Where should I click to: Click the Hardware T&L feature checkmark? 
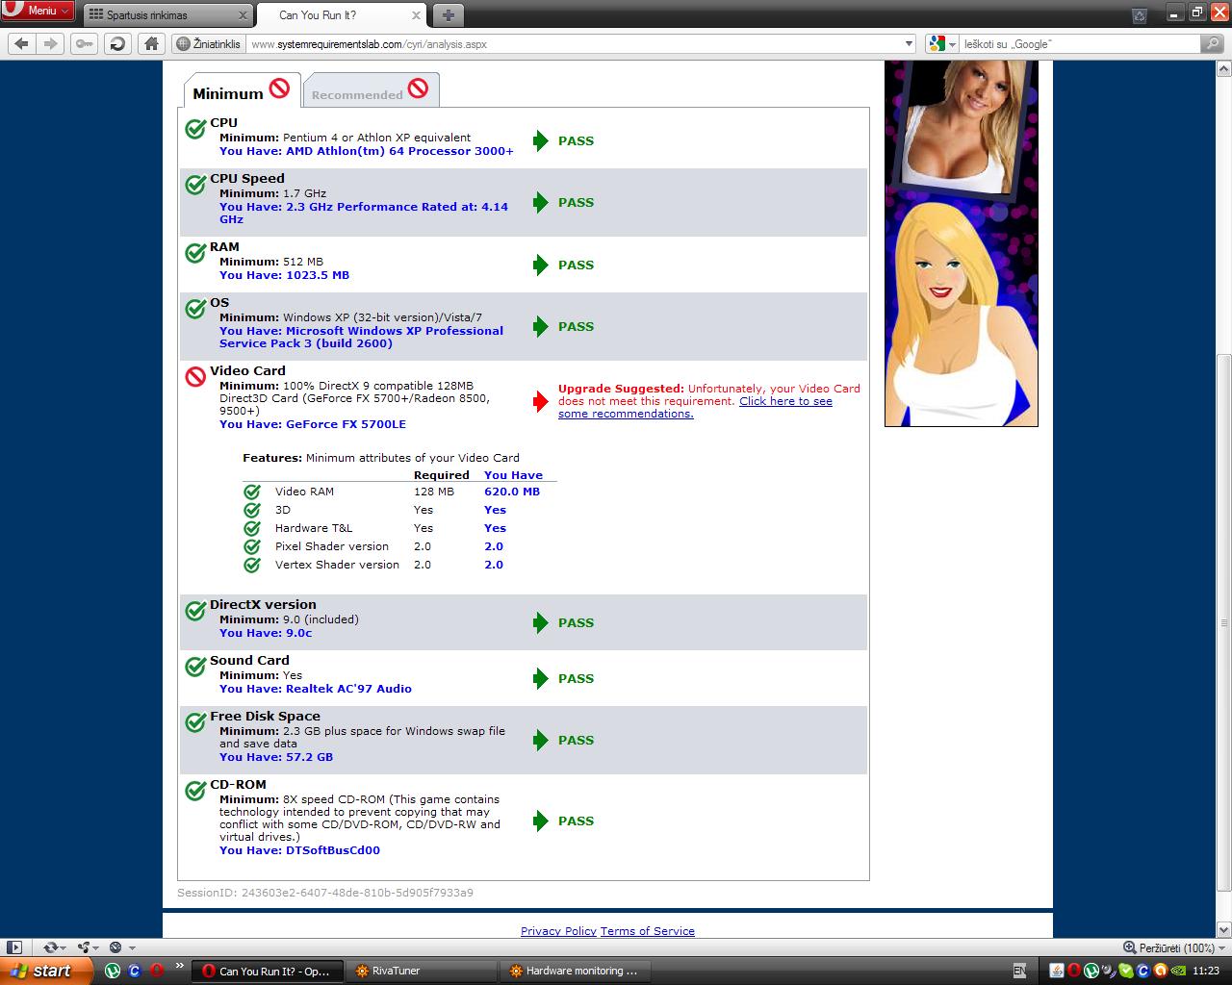(x=252, y=528)
